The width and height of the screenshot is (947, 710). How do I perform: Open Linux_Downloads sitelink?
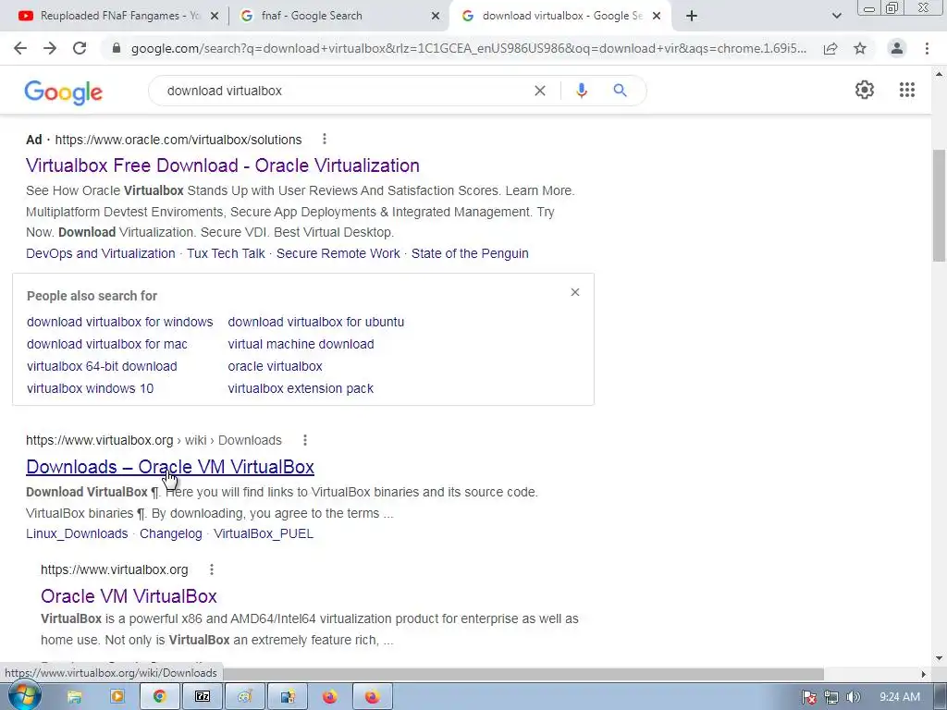coord(77,533)
